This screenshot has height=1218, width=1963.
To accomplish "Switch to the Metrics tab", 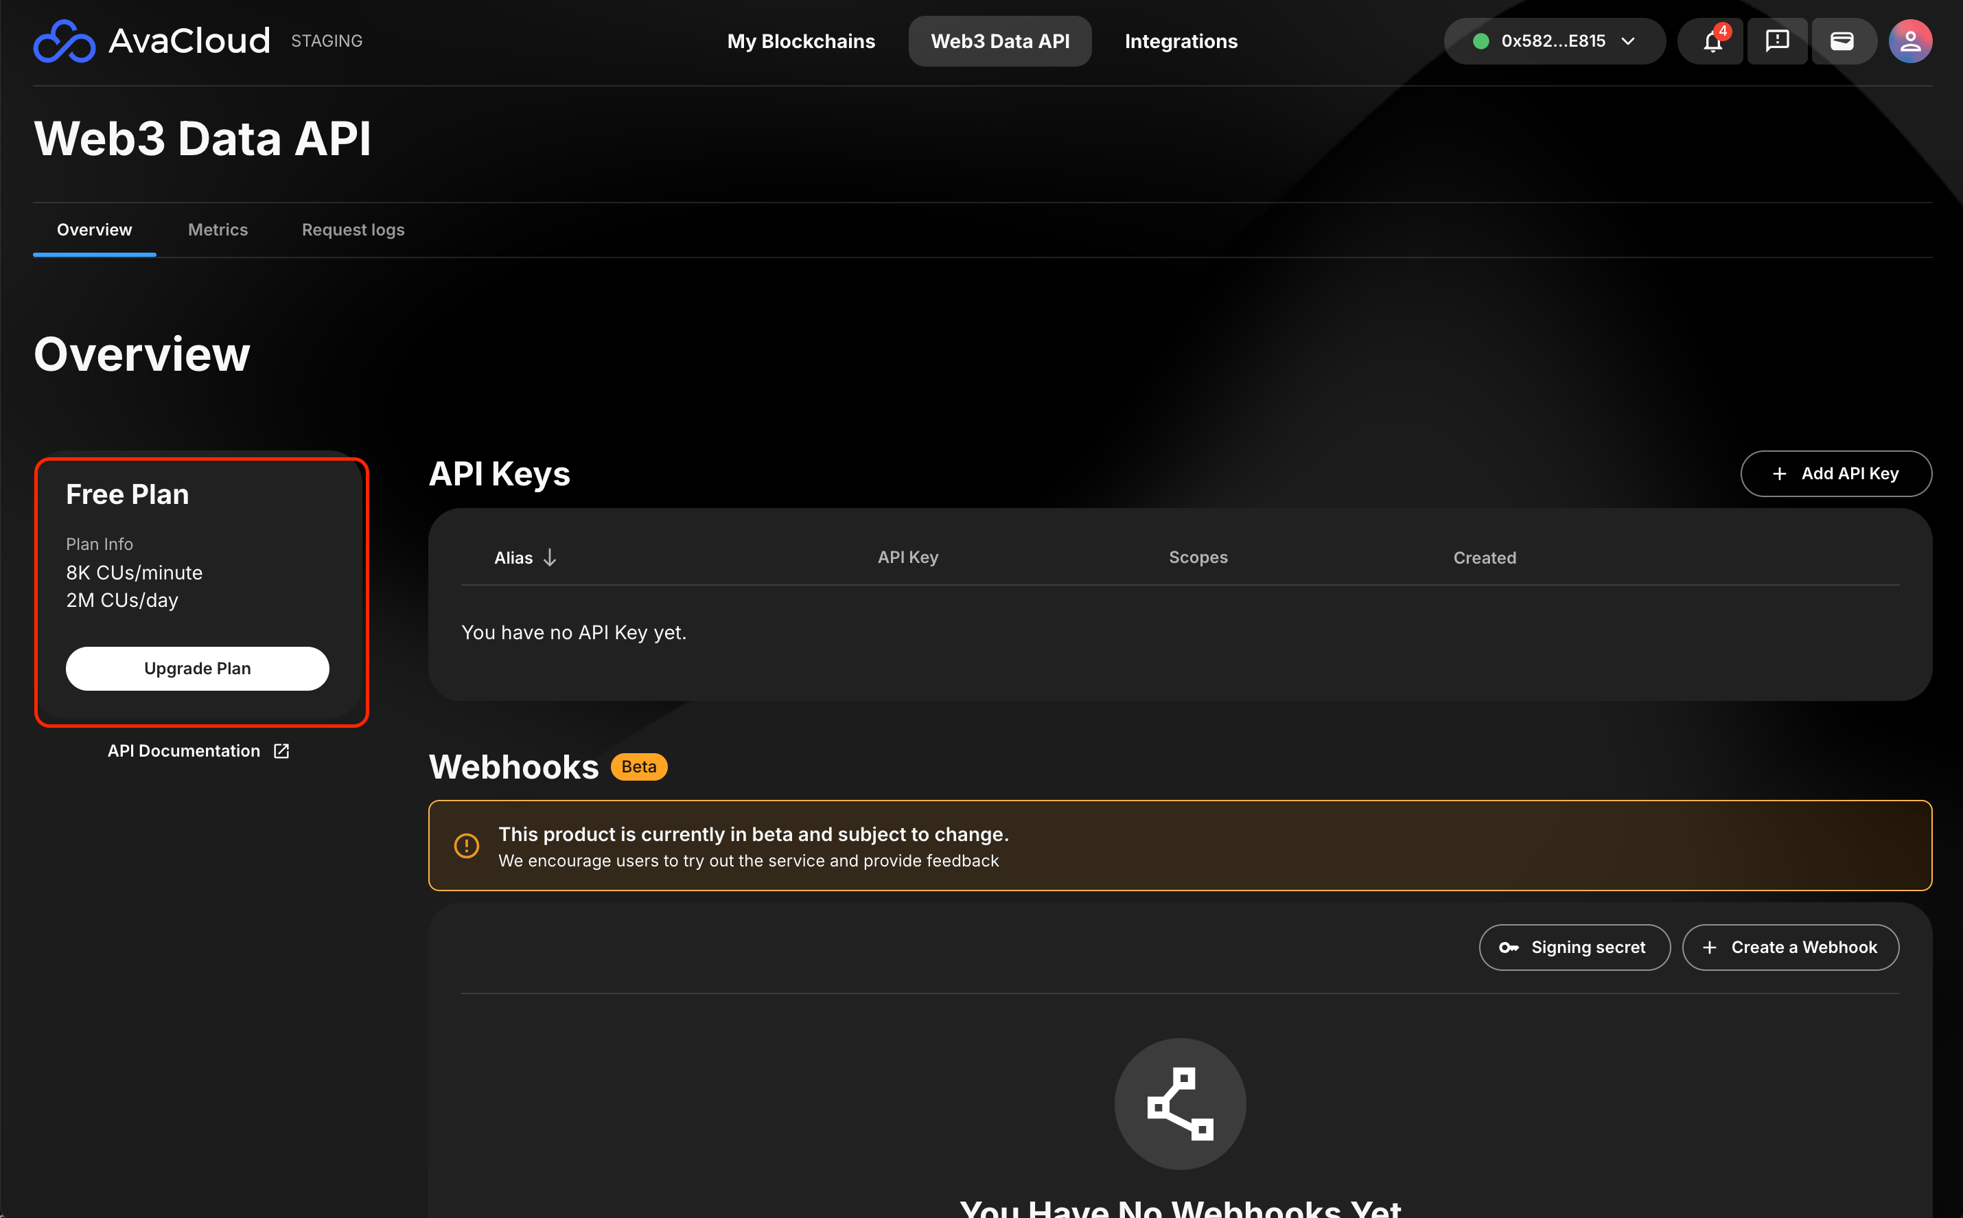I will 218,229.
